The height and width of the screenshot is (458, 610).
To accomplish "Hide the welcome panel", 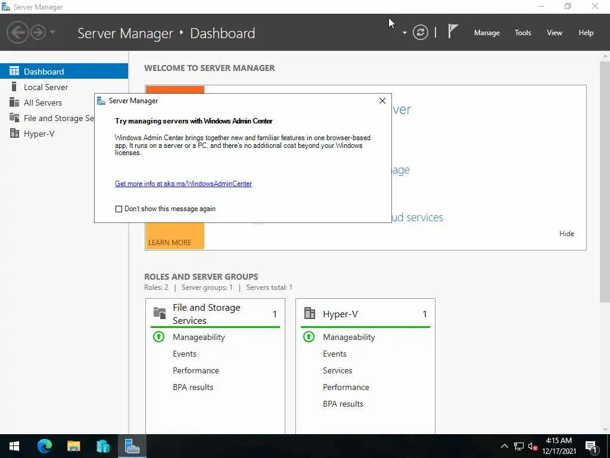I will click(x=567, y=233).
